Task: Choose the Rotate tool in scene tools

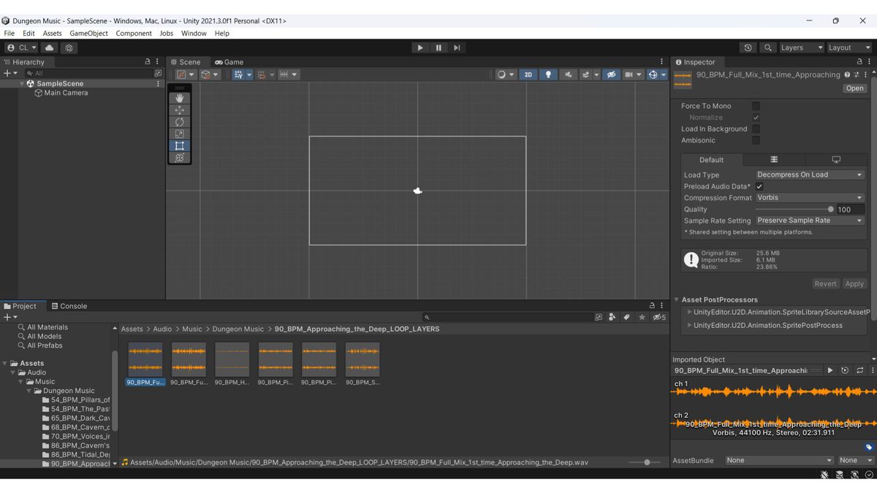Action: pos(180,122)
